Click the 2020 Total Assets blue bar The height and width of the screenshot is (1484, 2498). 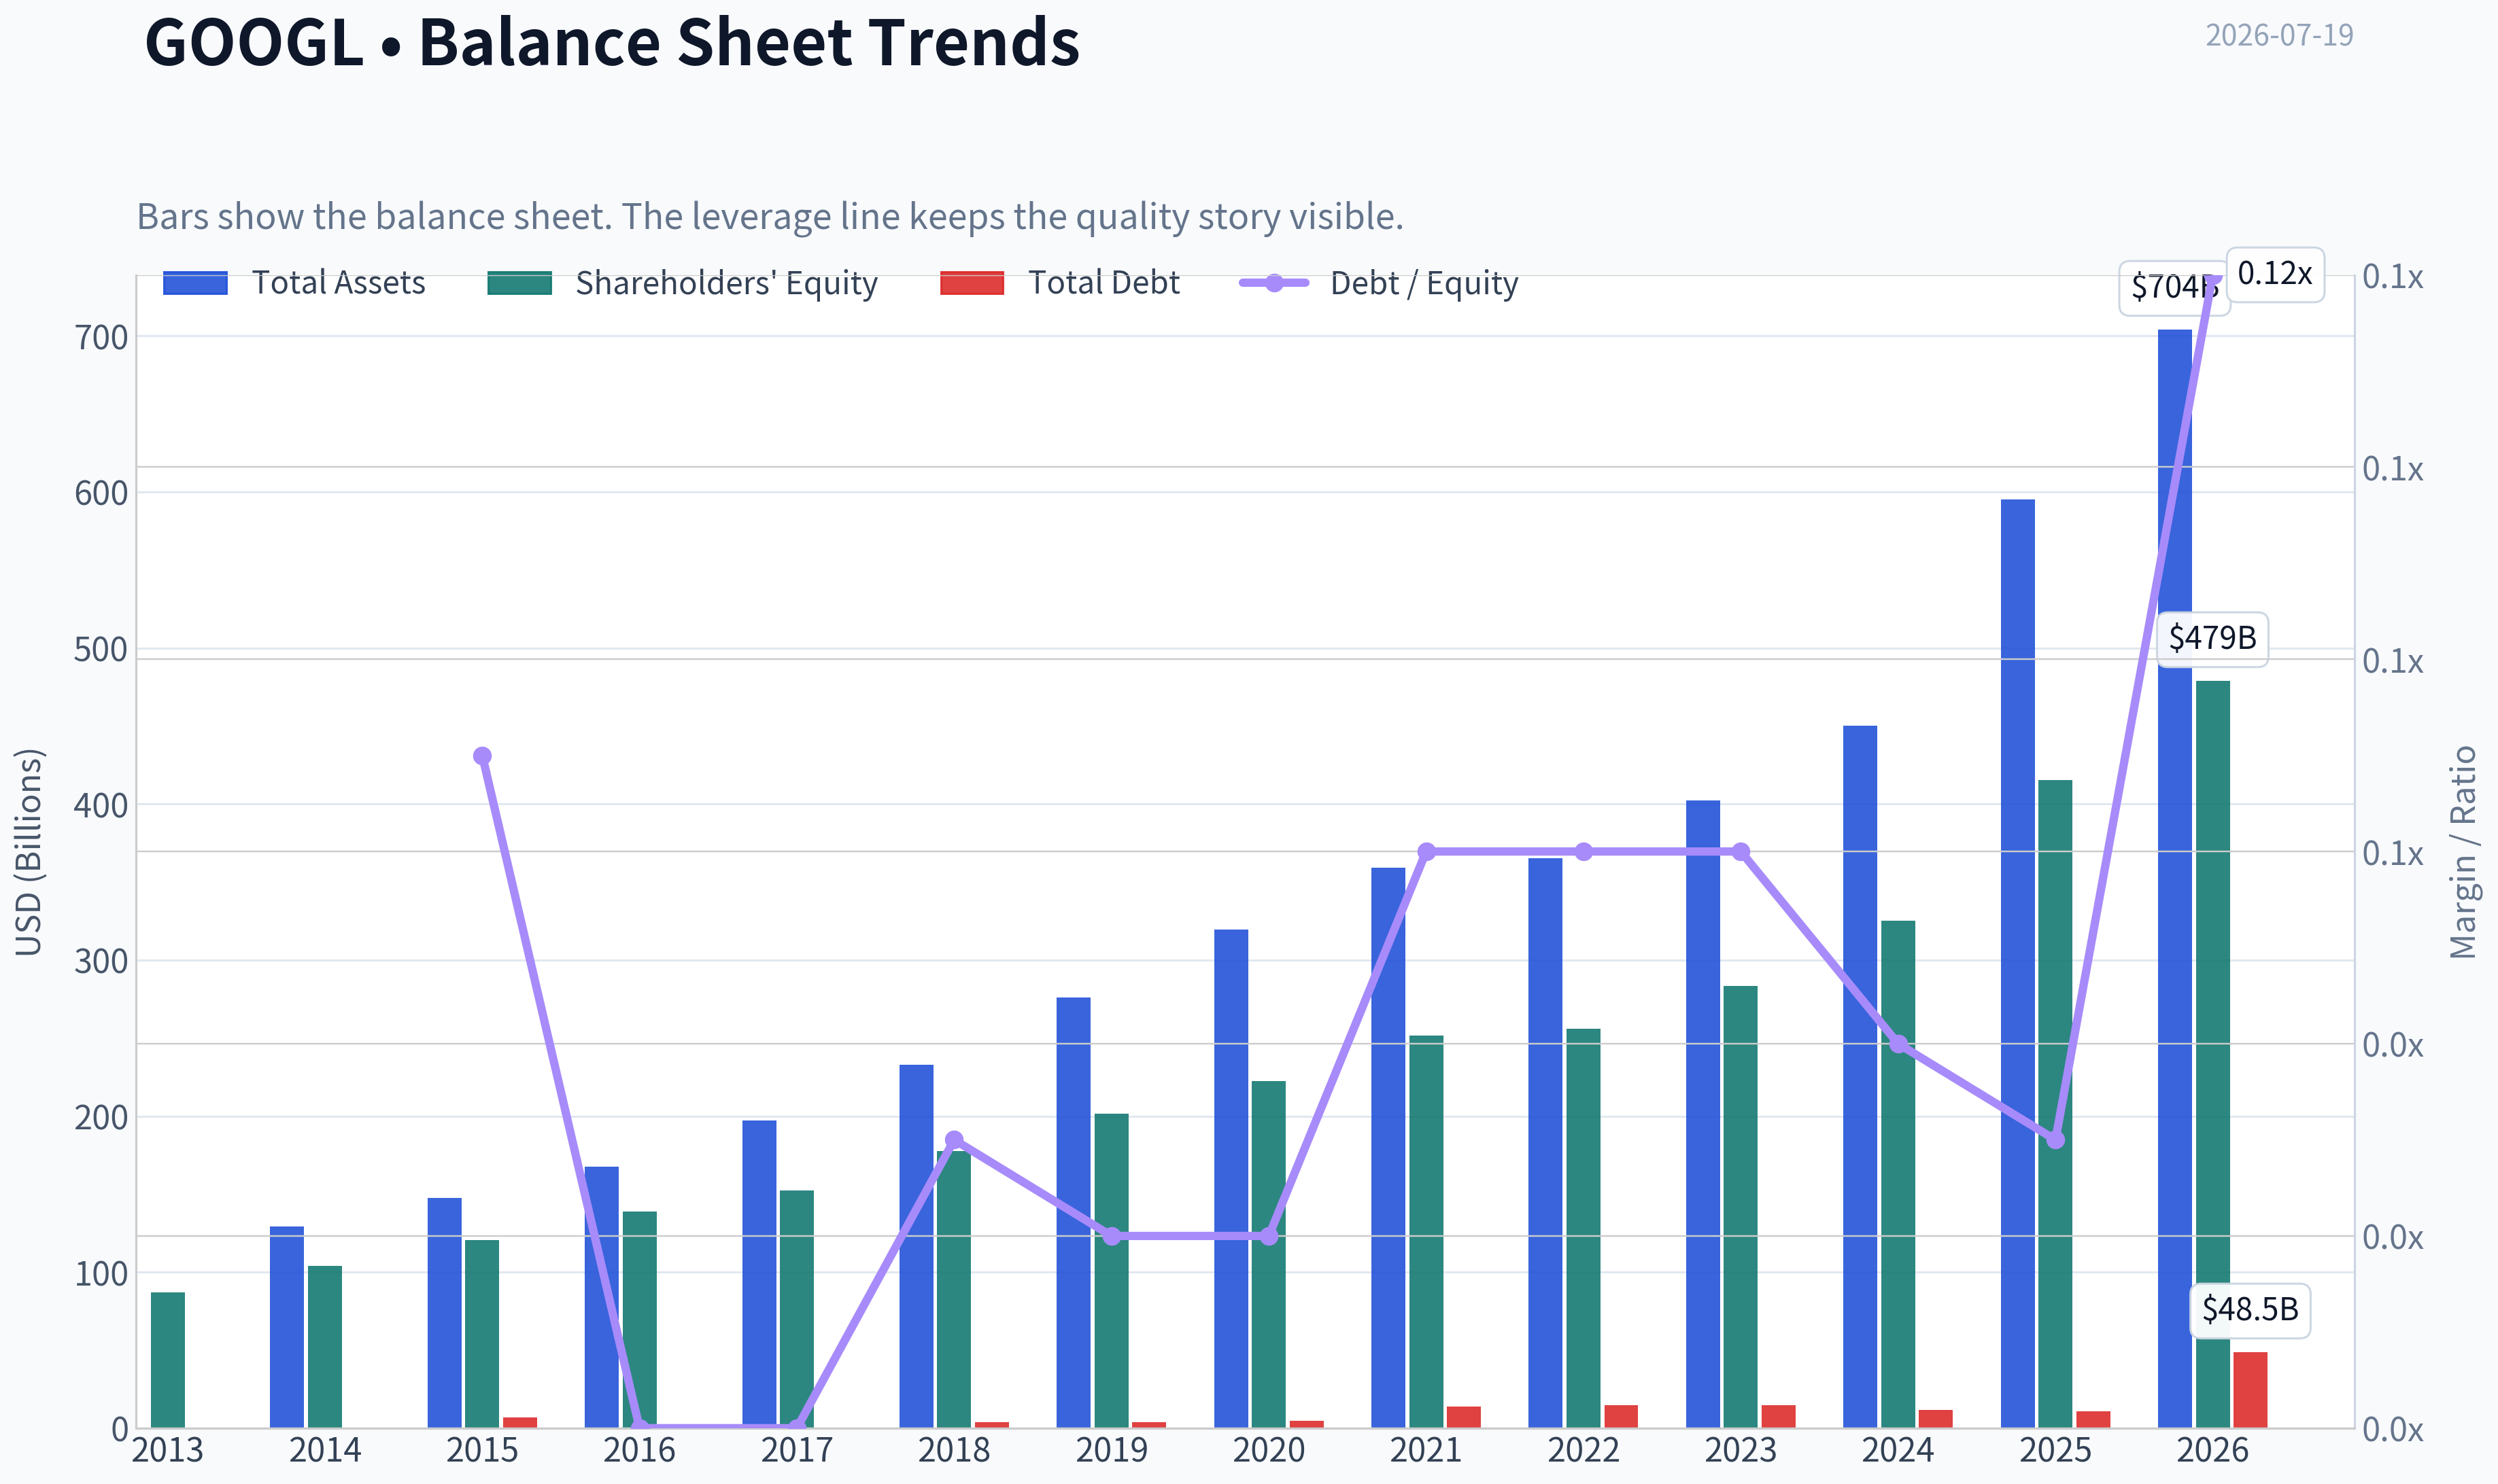1231,1179
